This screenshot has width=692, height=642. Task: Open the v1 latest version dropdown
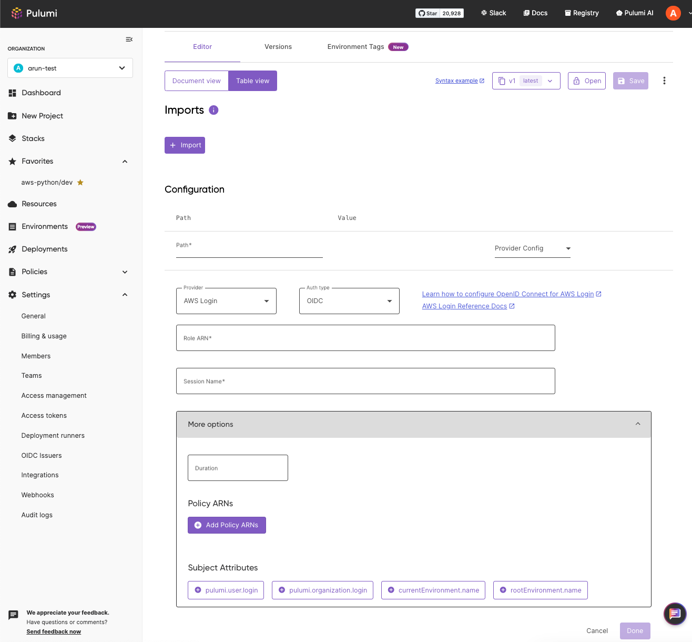[526, 81]
